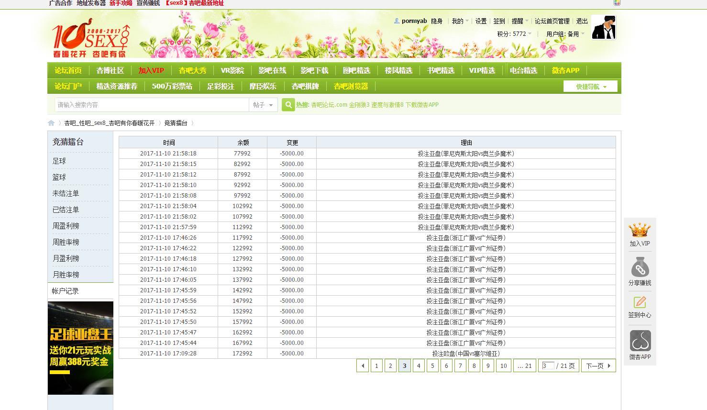Image resolution: width=707 pixels, height=410 pixels.
Task: Click the user avatar picture
Action: 604,27
